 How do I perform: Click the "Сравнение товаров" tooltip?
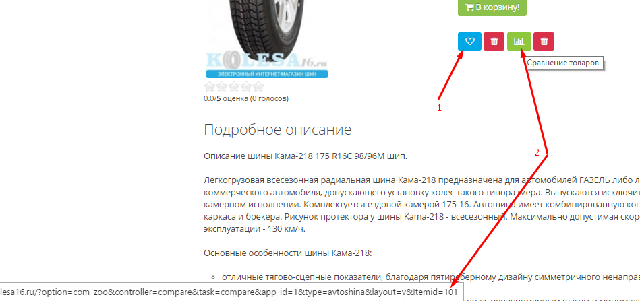pyautogui.click(x=563, y=63)
